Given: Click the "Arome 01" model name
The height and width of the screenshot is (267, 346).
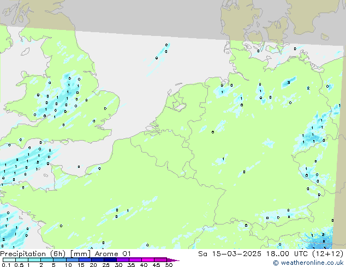Looking at the screenshot, I should pos(113,254).
